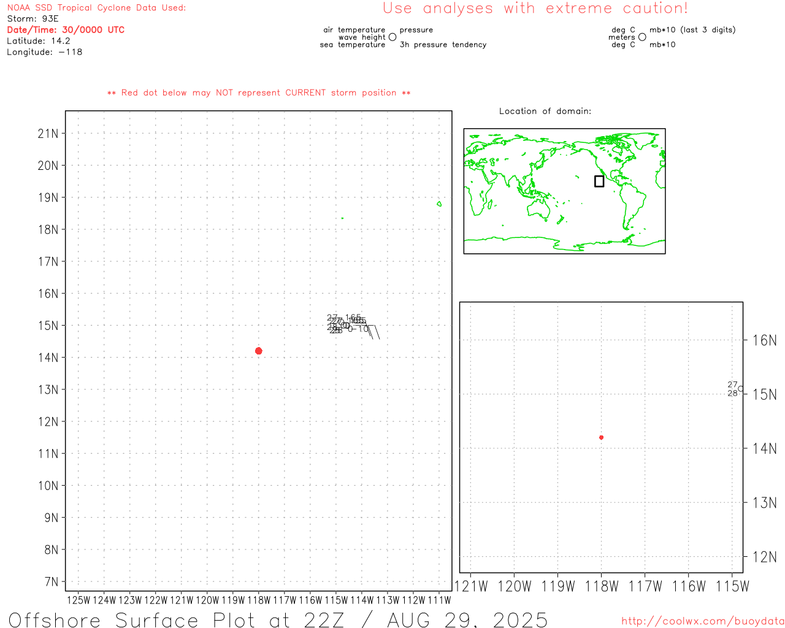Click the world map thumbnail
785x628 pixels.
pos(564,191)
